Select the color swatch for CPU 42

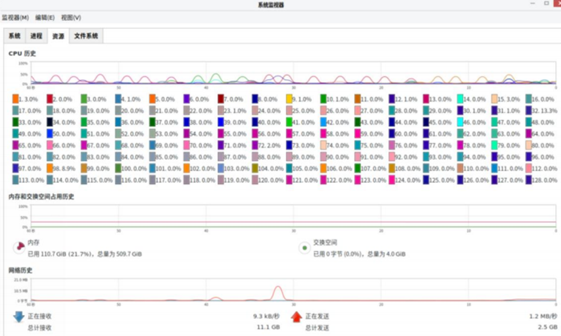click(323, 122)
